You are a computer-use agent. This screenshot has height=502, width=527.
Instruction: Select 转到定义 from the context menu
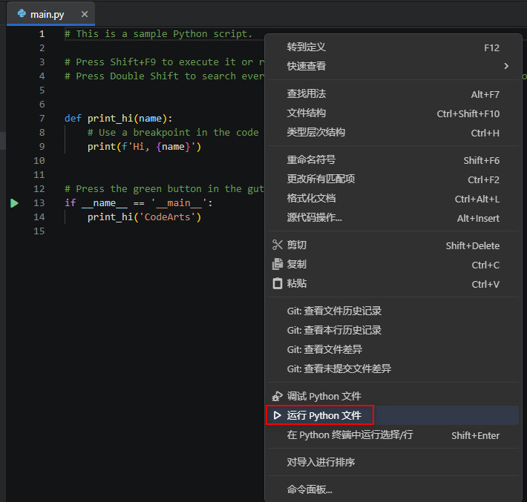(307, 47)
